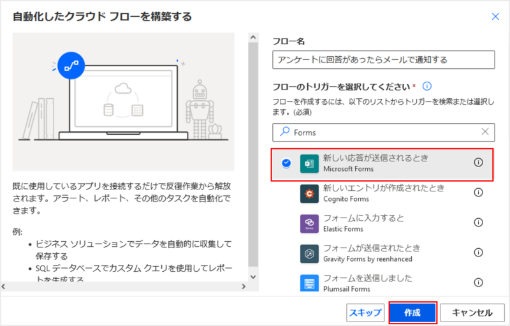Click the description panel scroll down arrow

tap(253, 277)
